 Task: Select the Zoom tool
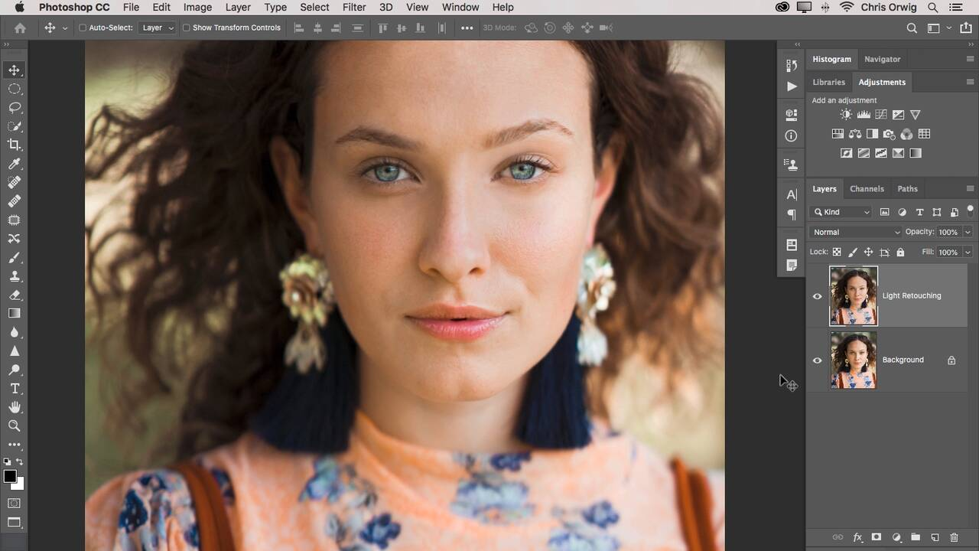tap(15, 425)
